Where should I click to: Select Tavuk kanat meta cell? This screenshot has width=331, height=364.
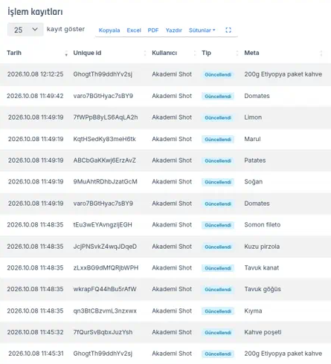click(262, 267)
